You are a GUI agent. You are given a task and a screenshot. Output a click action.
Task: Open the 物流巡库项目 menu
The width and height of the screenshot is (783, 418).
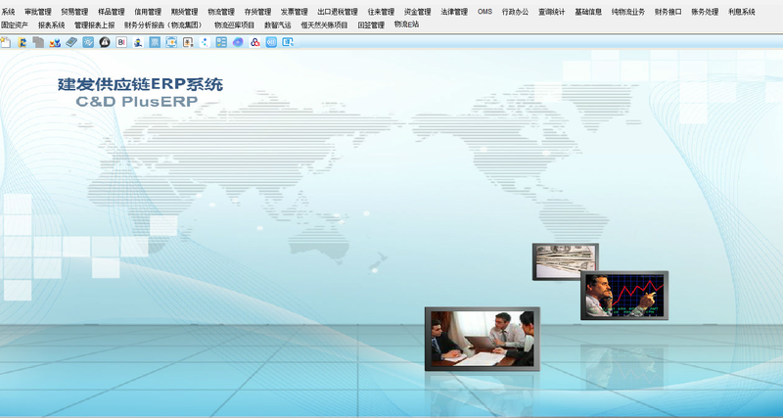click(234, 25)
